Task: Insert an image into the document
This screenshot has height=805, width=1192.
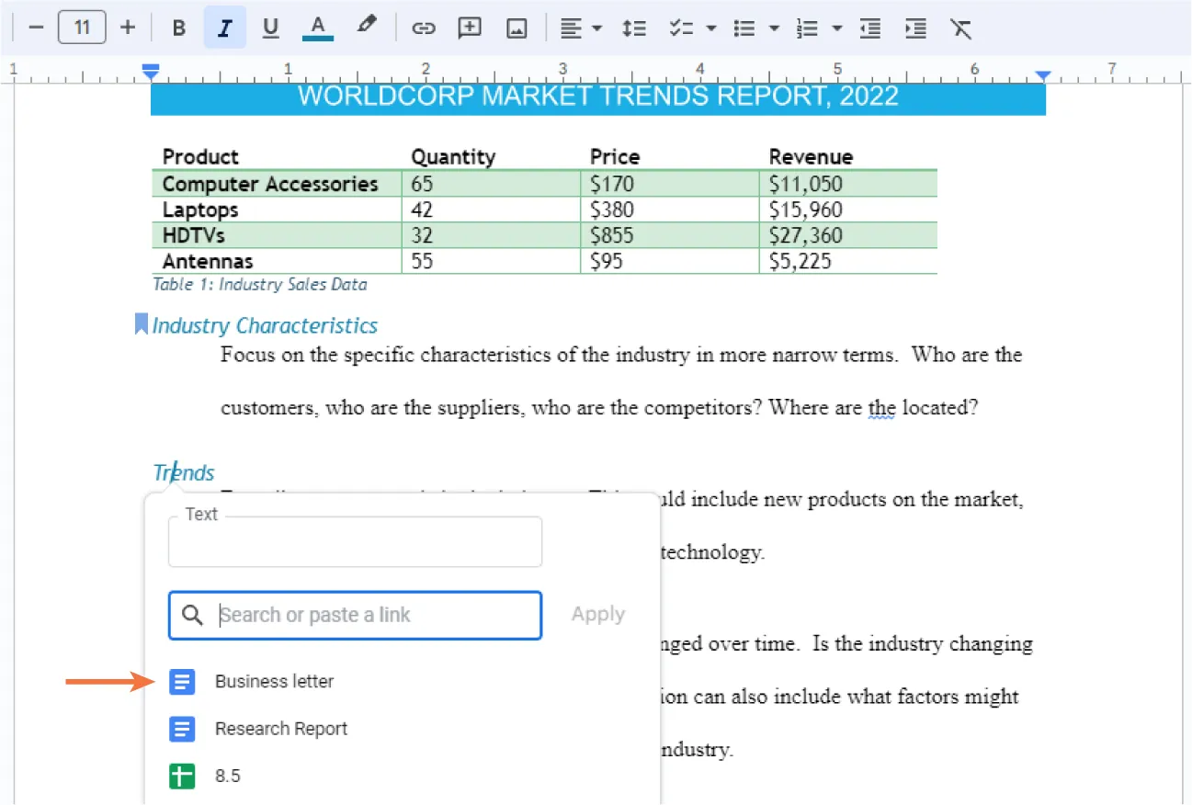Action: click(517, 28)
